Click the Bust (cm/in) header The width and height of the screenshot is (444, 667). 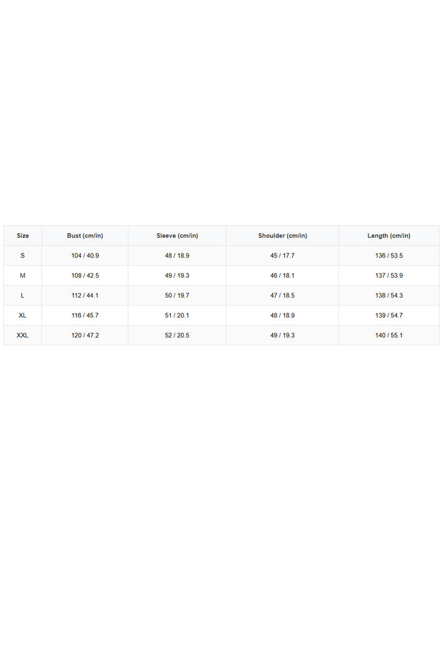coord(85,236)
